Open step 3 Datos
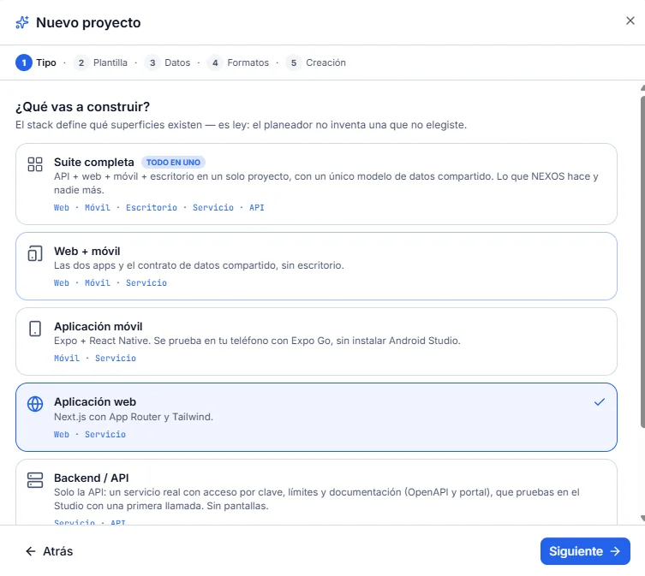The height and width of the screenshot is (576, 645). [x=167, y=62]
